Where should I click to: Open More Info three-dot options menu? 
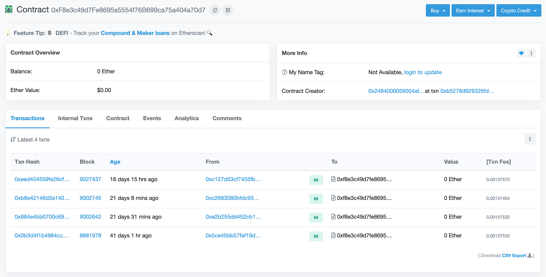(531, 53)
